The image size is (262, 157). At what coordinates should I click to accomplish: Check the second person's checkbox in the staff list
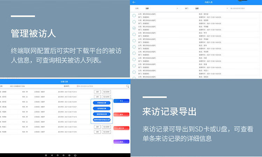click(x=134, y=22)
